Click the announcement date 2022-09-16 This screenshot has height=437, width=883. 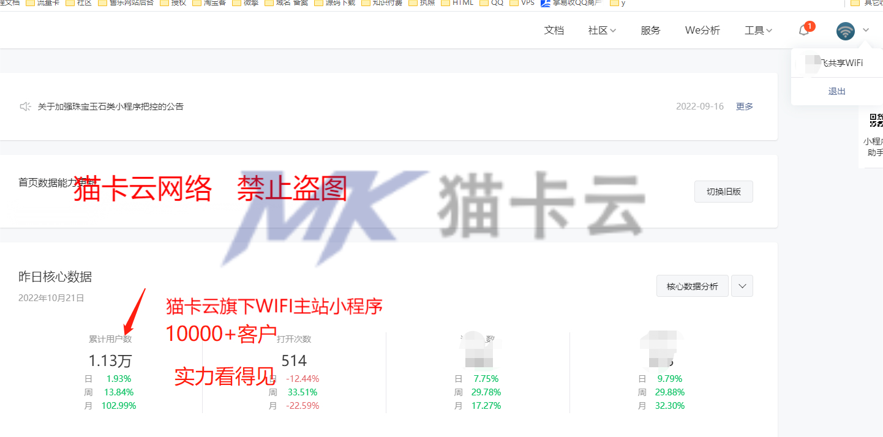tap(700, 106)
